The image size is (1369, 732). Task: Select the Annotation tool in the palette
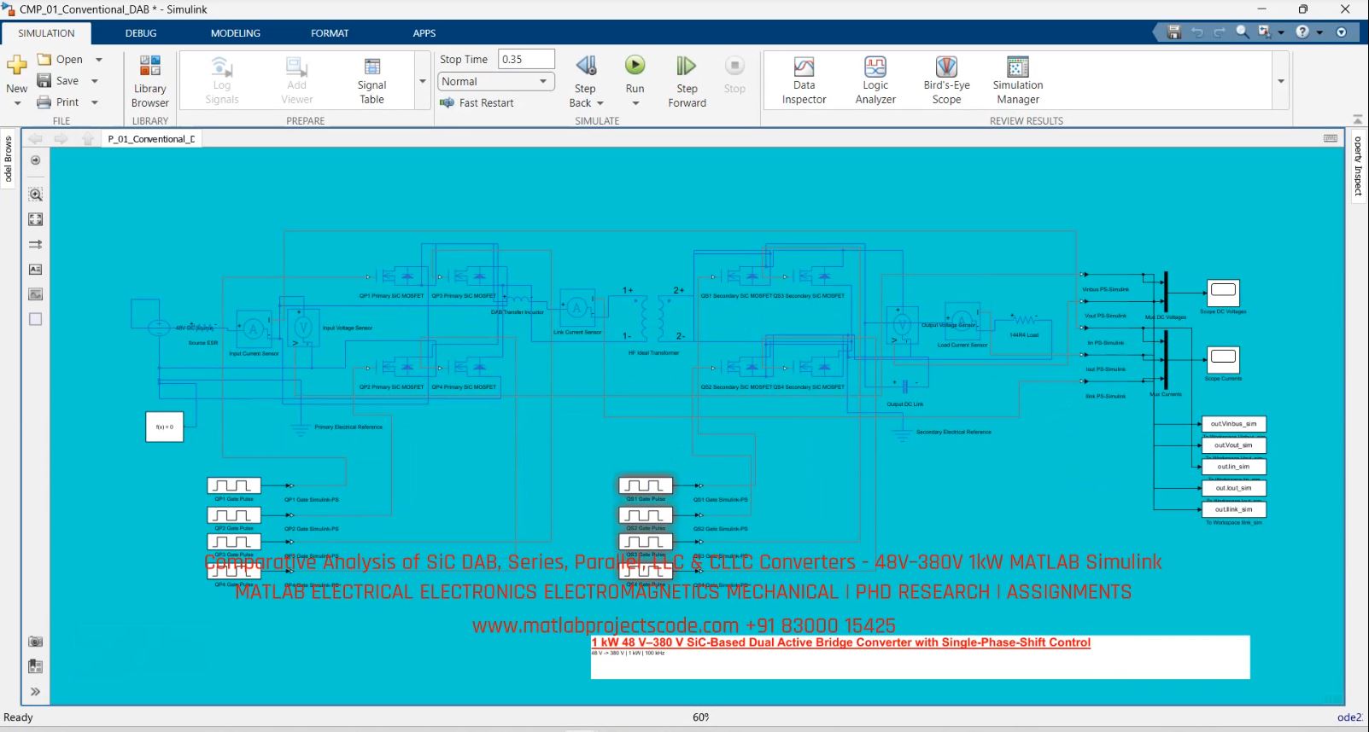pos(35,270)
